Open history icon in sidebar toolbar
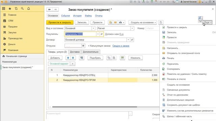216x121 pixels. pos(16,8)
